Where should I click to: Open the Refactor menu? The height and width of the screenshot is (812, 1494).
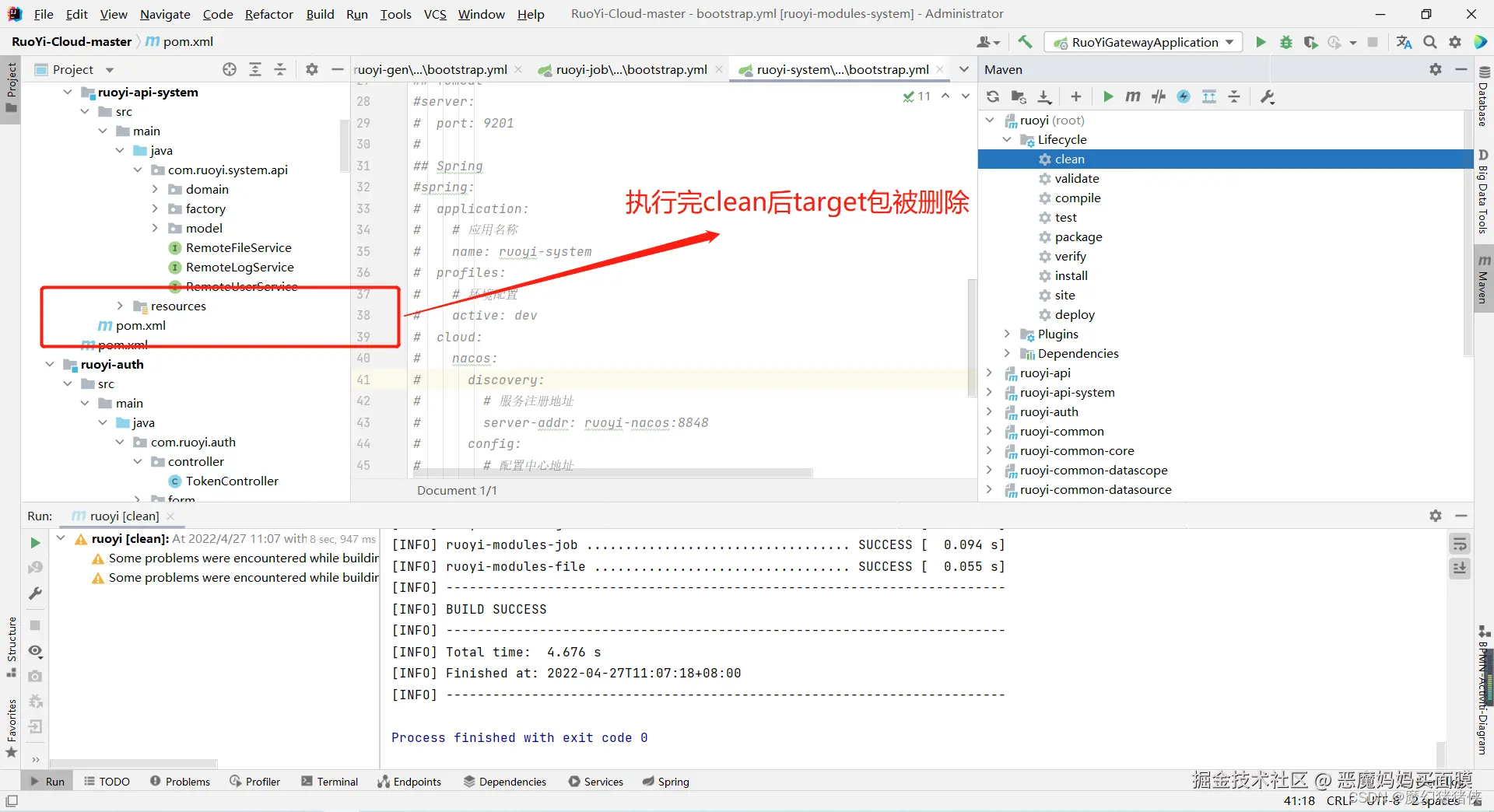(269, 14)
